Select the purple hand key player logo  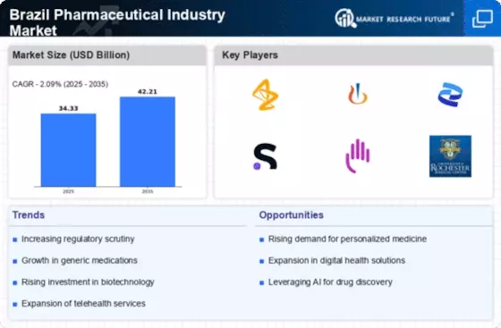click(x=358, y=156)
